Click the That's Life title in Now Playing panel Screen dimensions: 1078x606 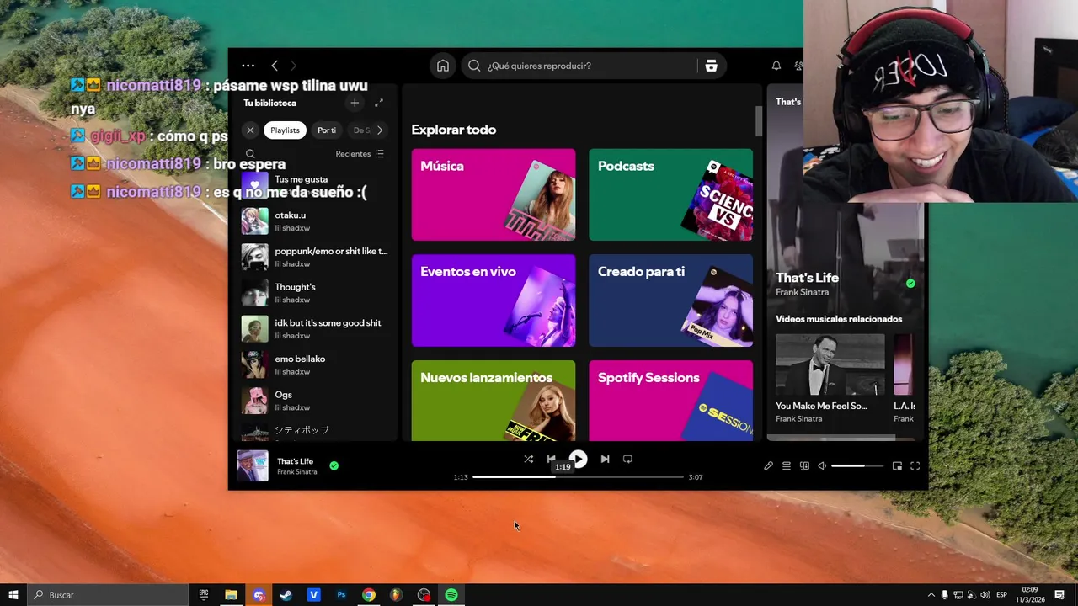pos(807,278)
